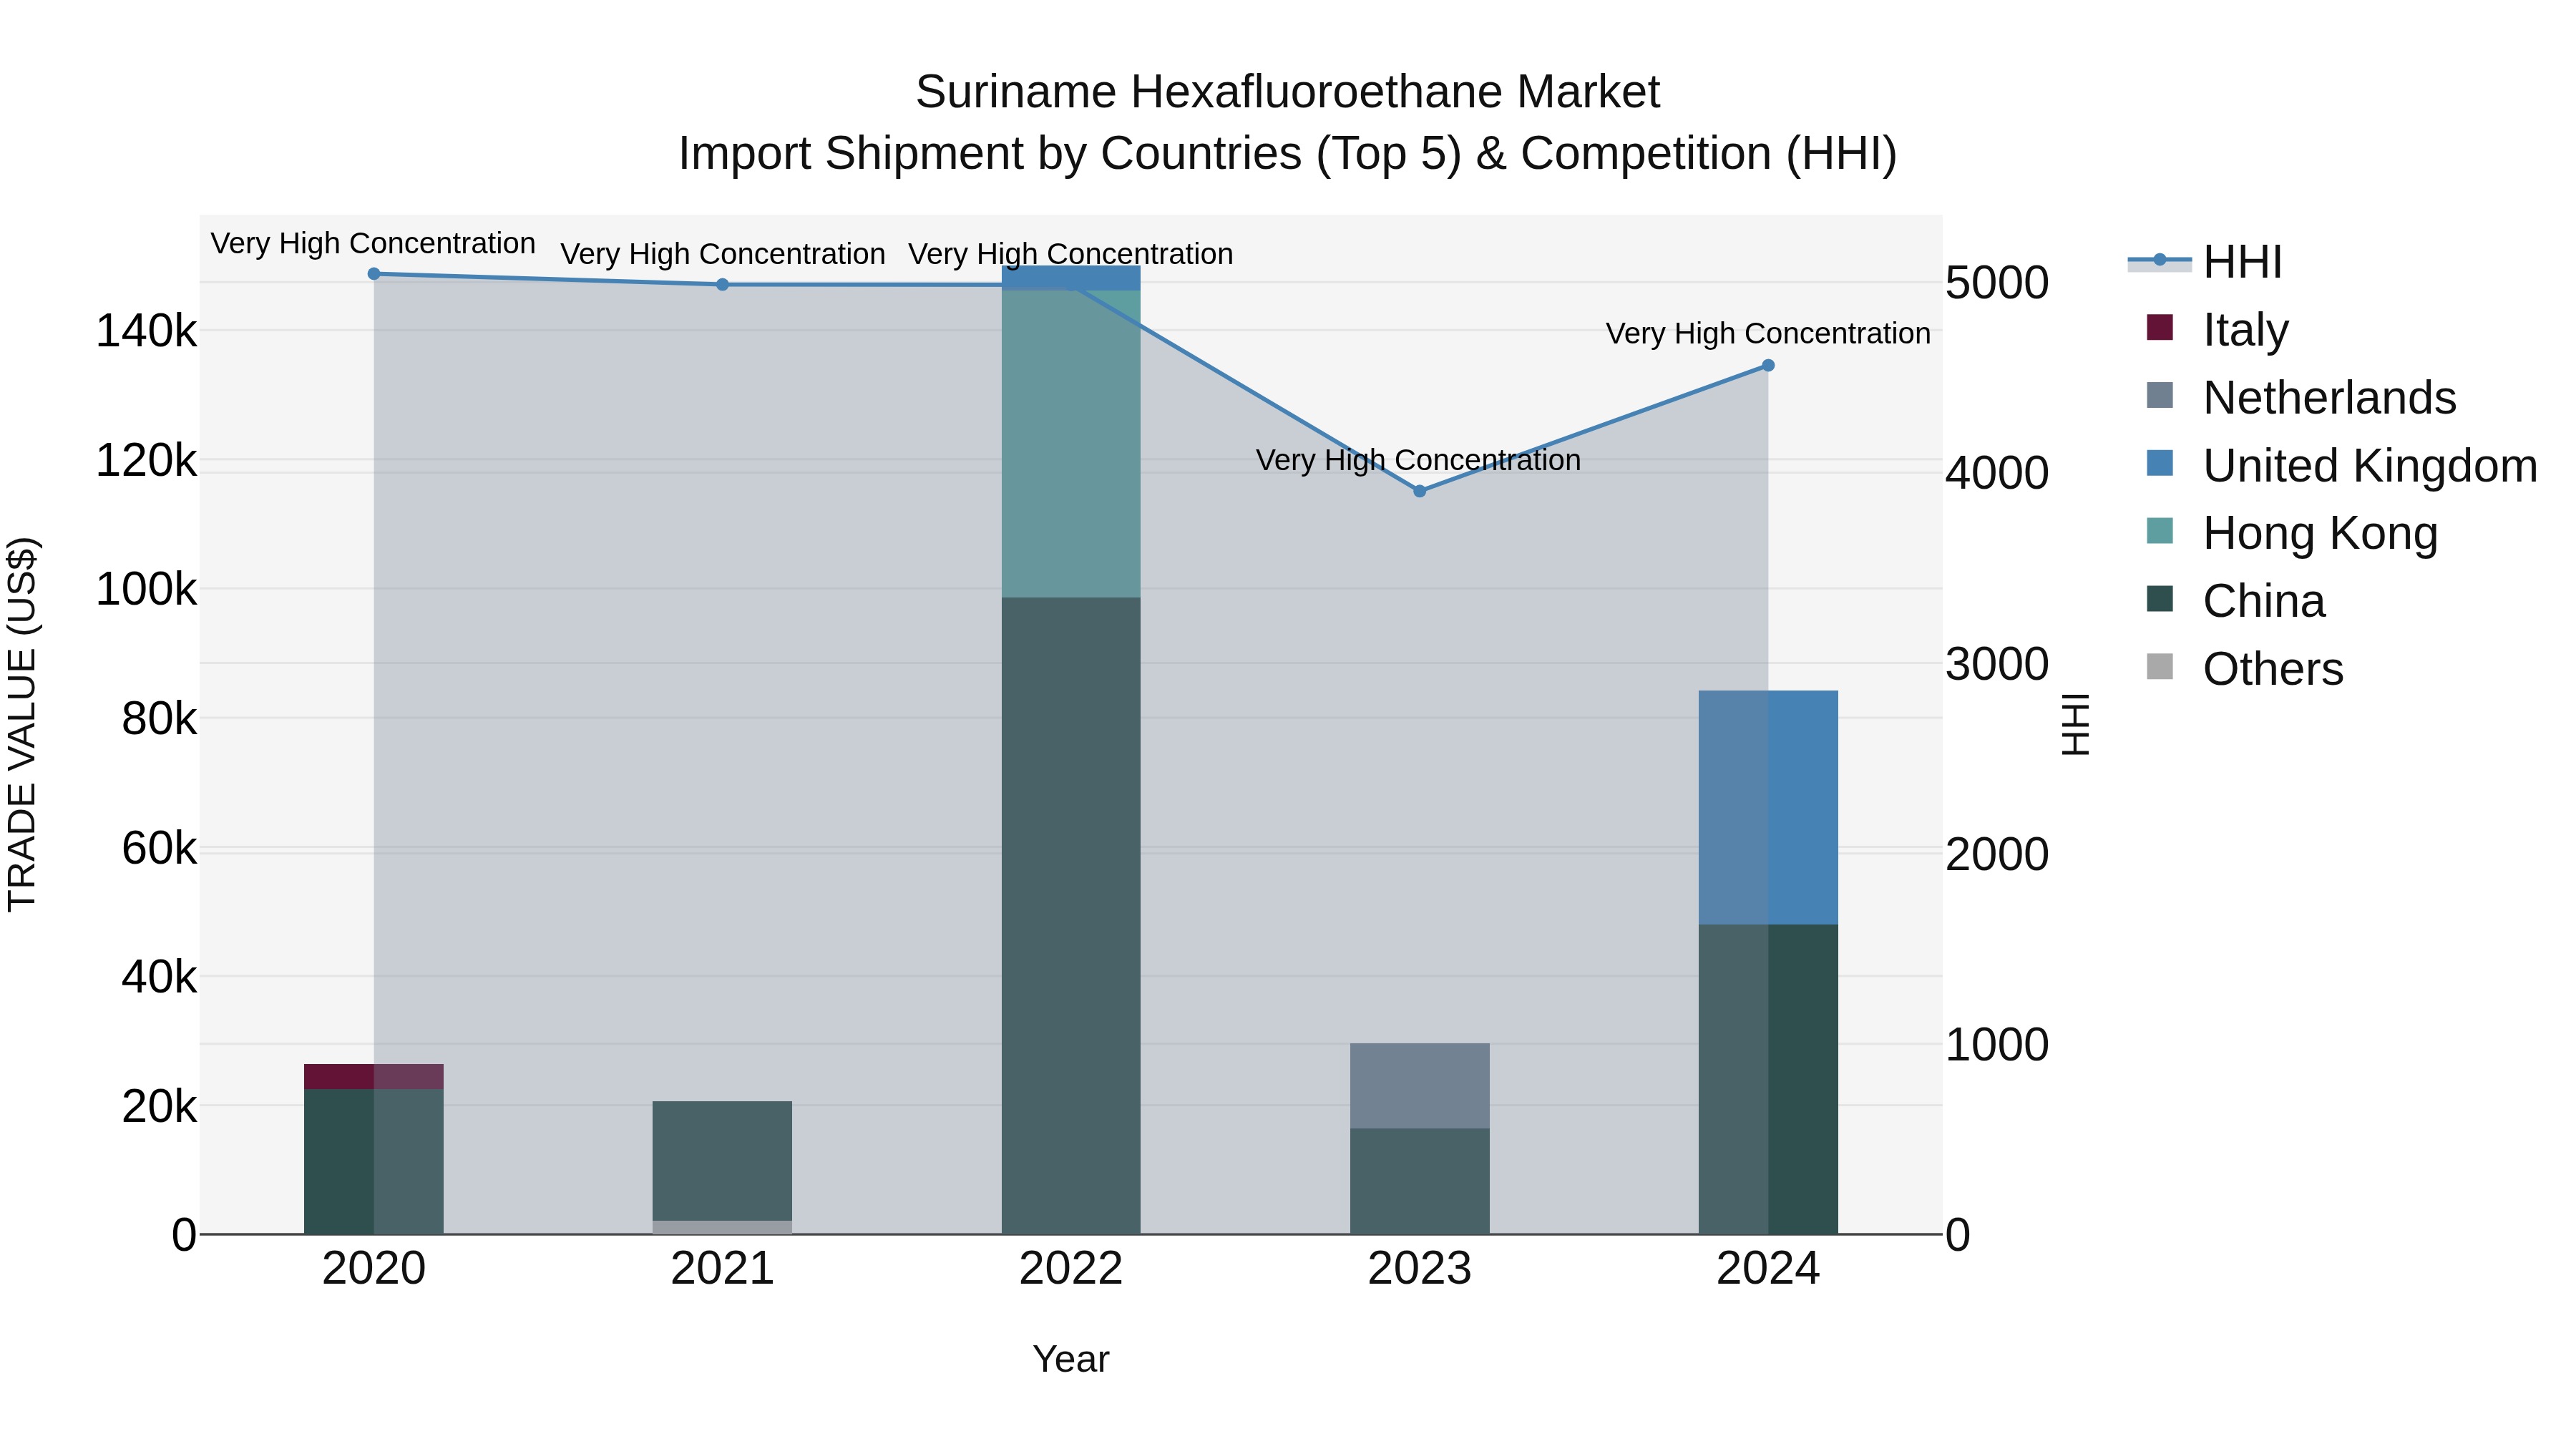Screen dimensions: 2576x1449
Task: Click the United Kingdom bar segment in 2024
Action: point(1768,808)
